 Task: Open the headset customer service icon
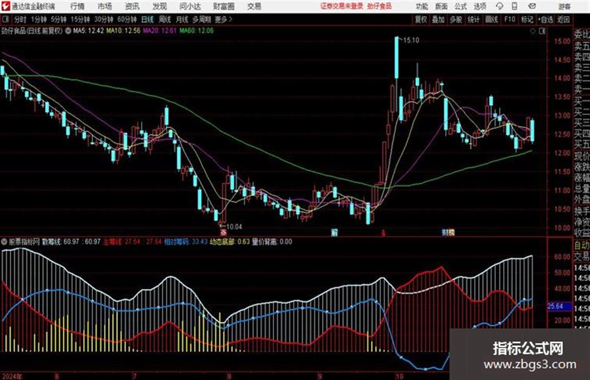point(499,6)
